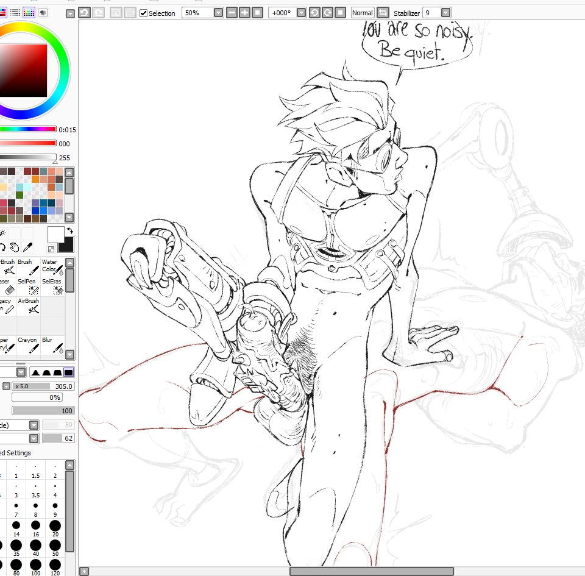Click the slider showing 62

(x=58, y=438)
